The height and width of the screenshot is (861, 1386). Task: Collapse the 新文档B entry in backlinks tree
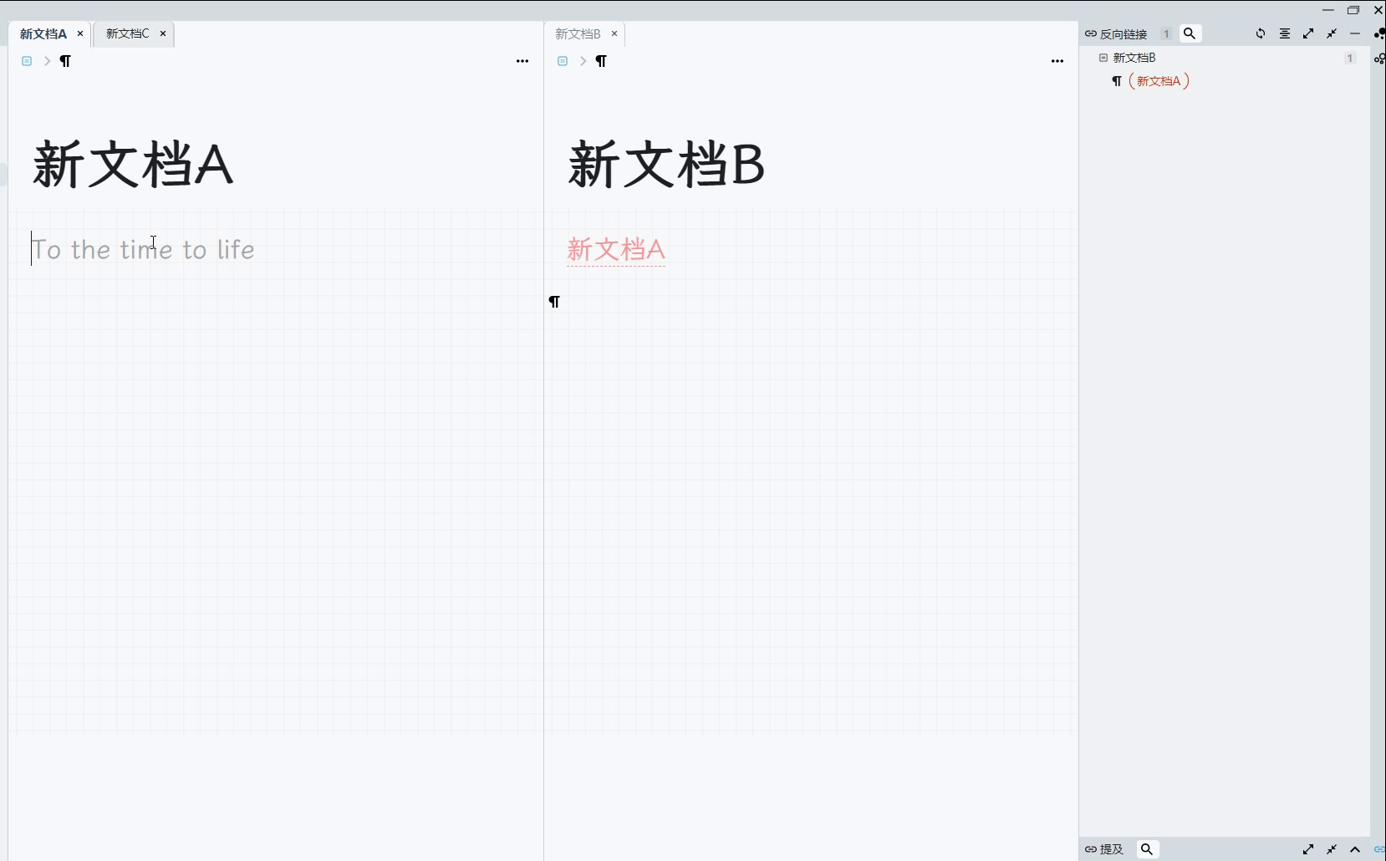[x=1103, y=58]
